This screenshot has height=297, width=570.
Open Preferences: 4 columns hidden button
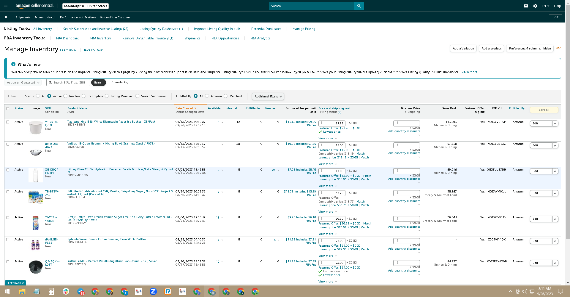click(530, 49)
